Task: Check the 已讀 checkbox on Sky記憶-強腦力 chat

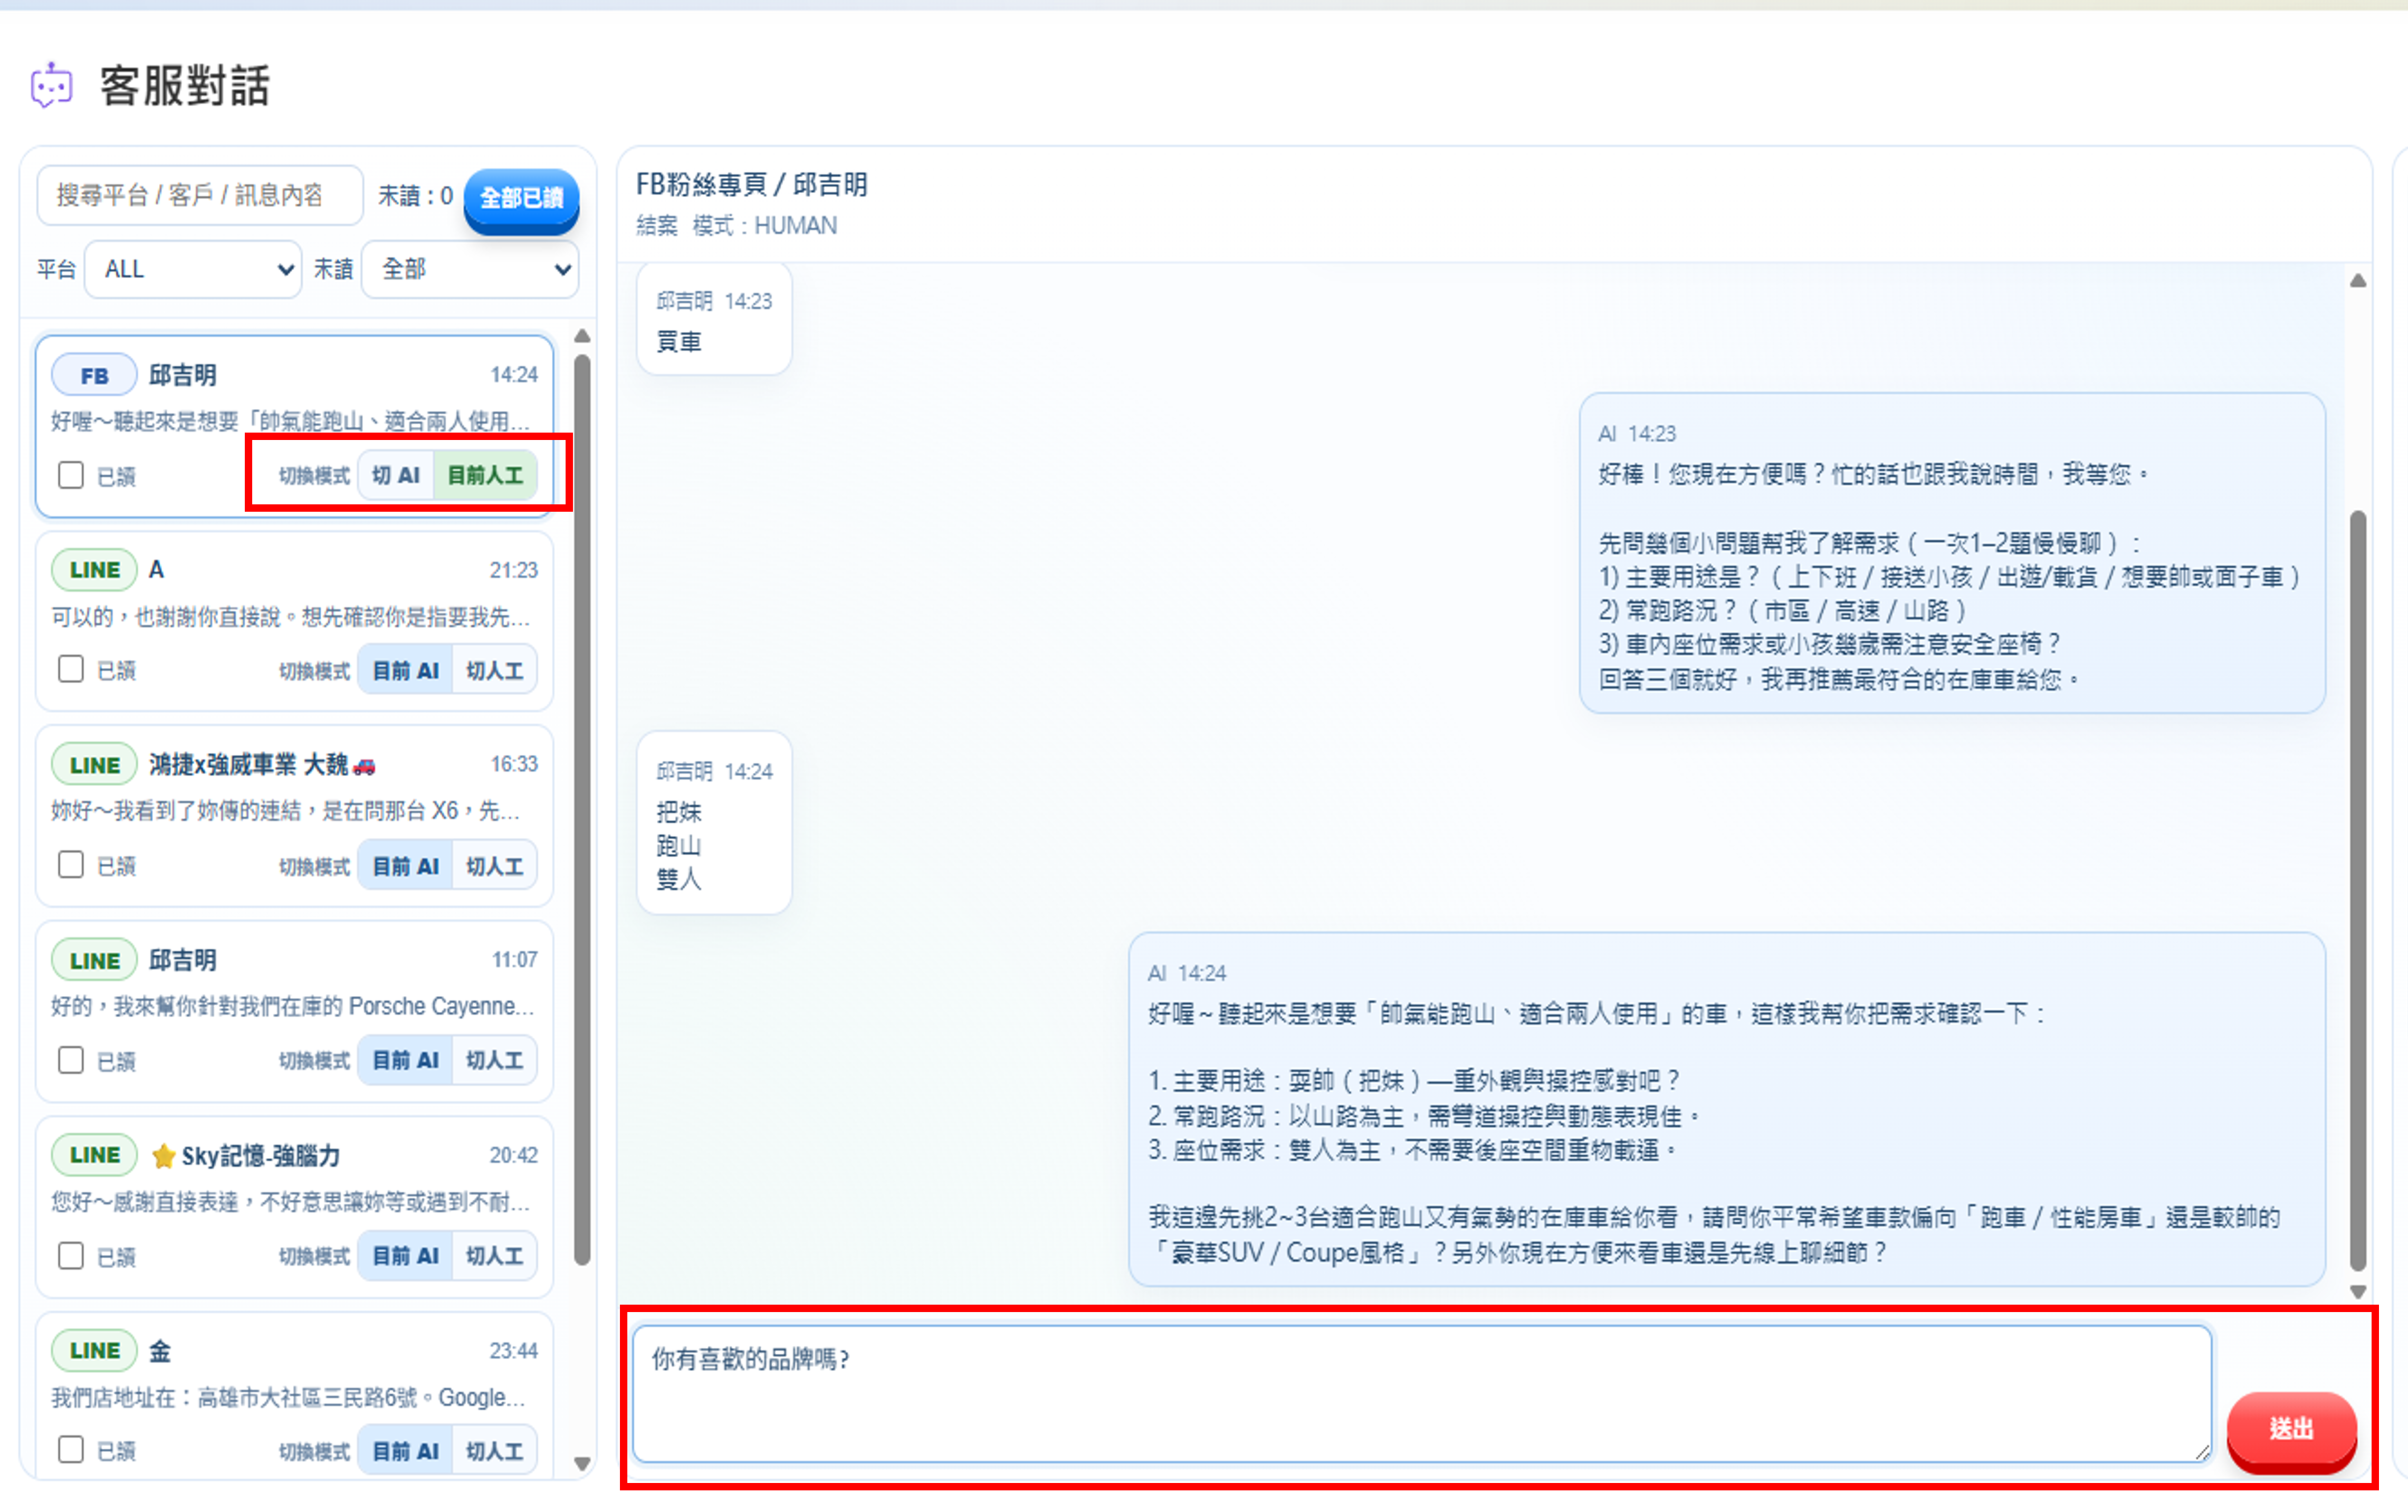Action: click(x=70, y=1256)
